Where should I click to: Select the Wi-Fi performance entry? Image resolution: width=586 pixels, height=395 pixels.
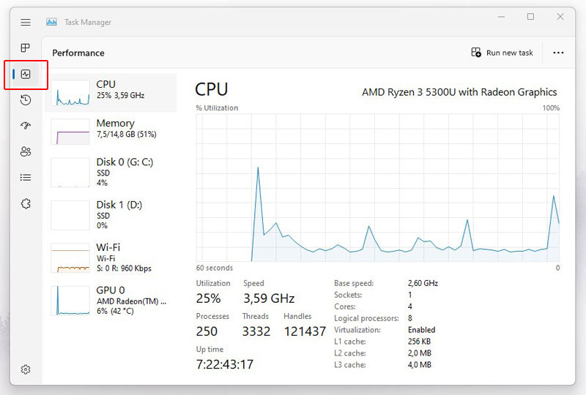(111, 257)
